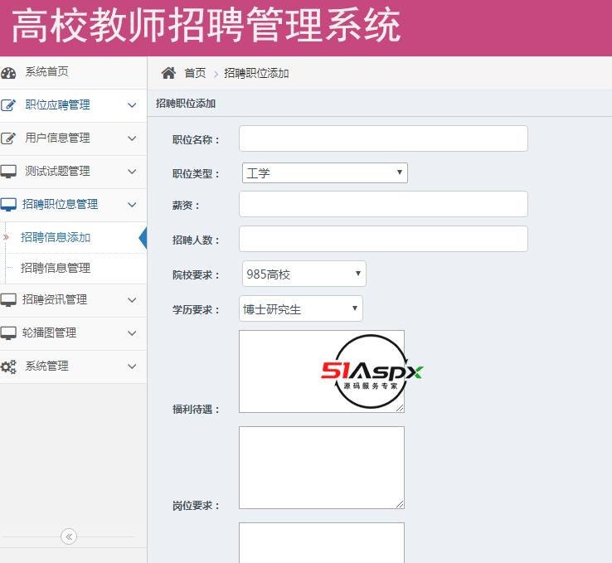Viewport: 612px width, 563px height.
Task: Click the dashboard icon beside 系统首页
Action: tap(8, 73)
